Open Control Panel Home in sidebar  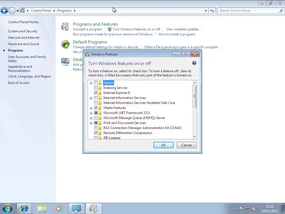23,22
